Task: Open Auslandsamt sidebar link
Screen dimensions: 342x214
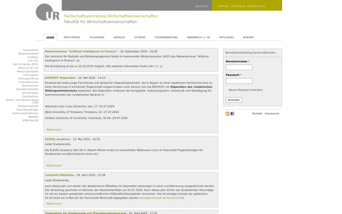Action: pyautogui.click(x=31, y=50)
